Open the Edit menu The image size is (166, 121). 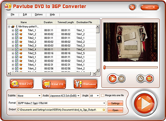click(x=25, y=15)
